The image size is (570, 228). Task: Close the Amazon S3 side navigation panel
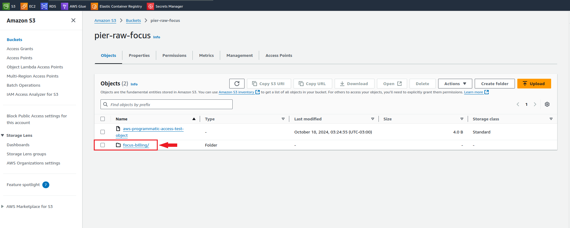point(73,20)
